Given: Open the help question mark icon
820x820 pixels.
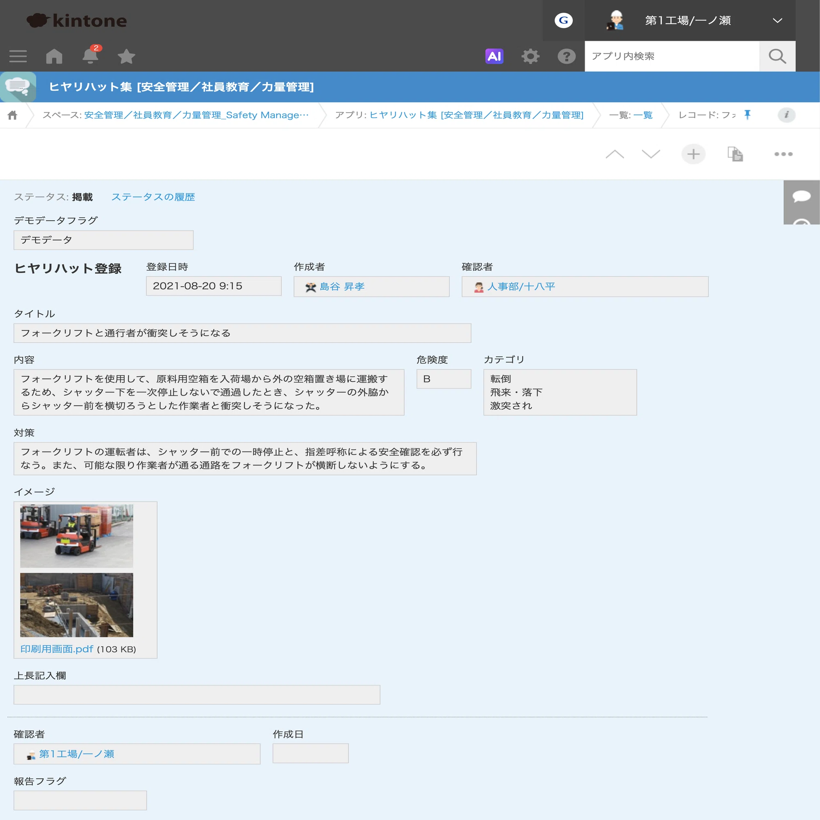Looking at the screenshot, I should (566, 56).
